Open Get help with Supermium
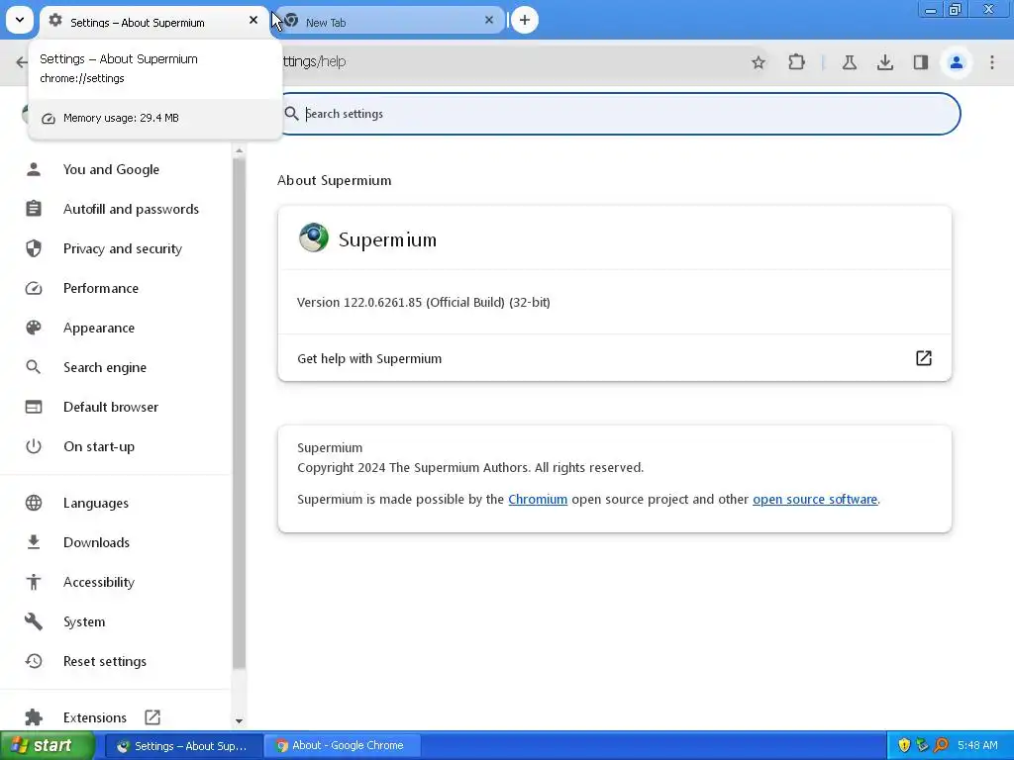The width and height of the screenshot is (1014, 760). coord(614,358)
